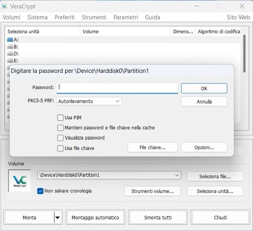Check Mantieni password e file chiave nella cache
253x231 pixels.
pyautogui.click(x=60, y=128)
